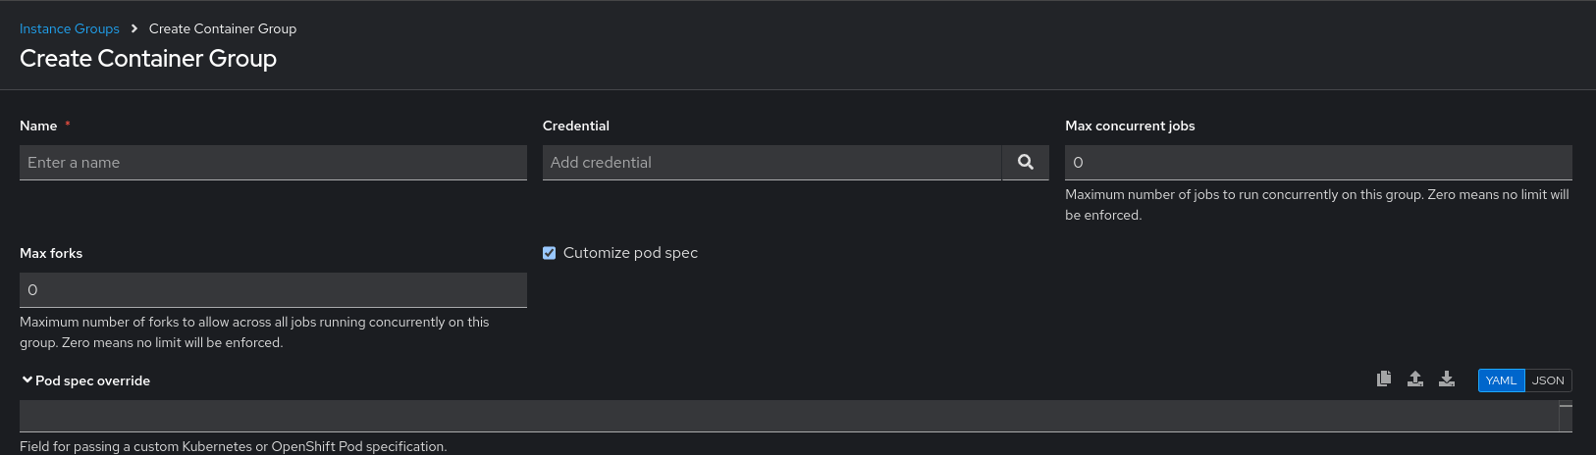Click the download pod spec icon
This screenshot has height=455, width=1596.
[x=1447, y=379]
